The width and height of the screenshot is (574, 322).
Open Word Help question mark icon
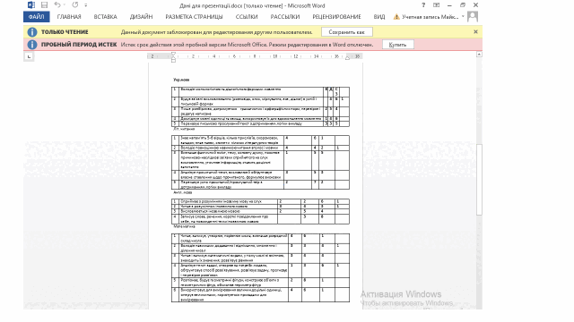[x=423, y=5]
